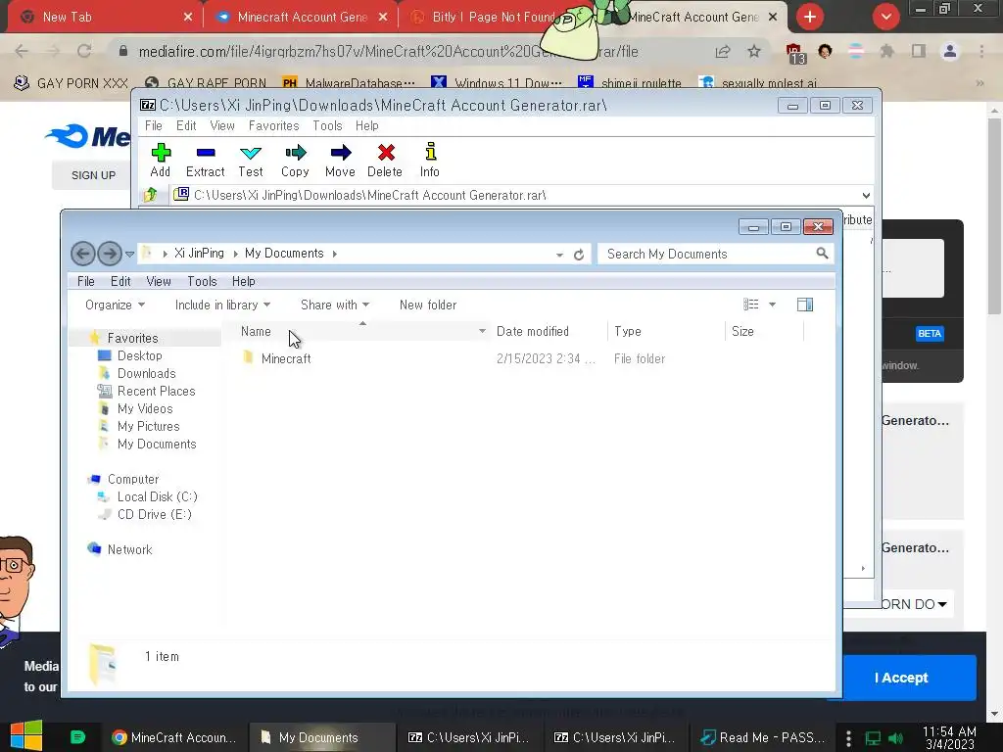Open Chrome extensions puzzle icon
Viewport: 1003px width, 752px height.
coord(886,51)
